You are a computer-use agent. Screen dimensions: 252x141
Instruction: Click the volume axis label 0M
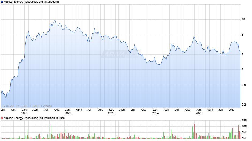coord(244,138)
